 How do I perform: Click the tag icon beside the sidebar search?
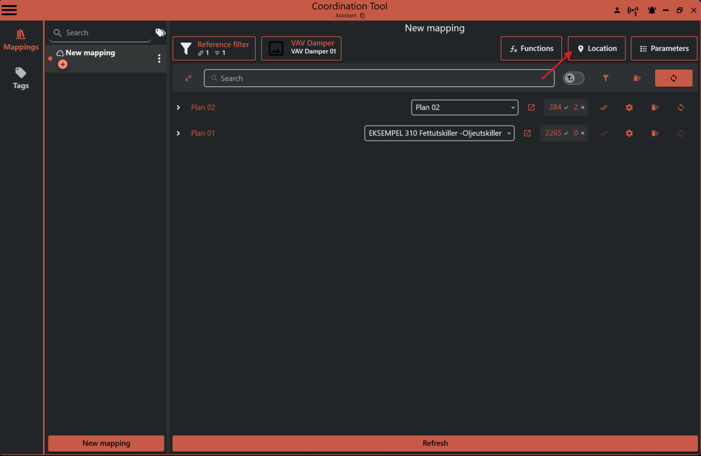tap(160, 32)
